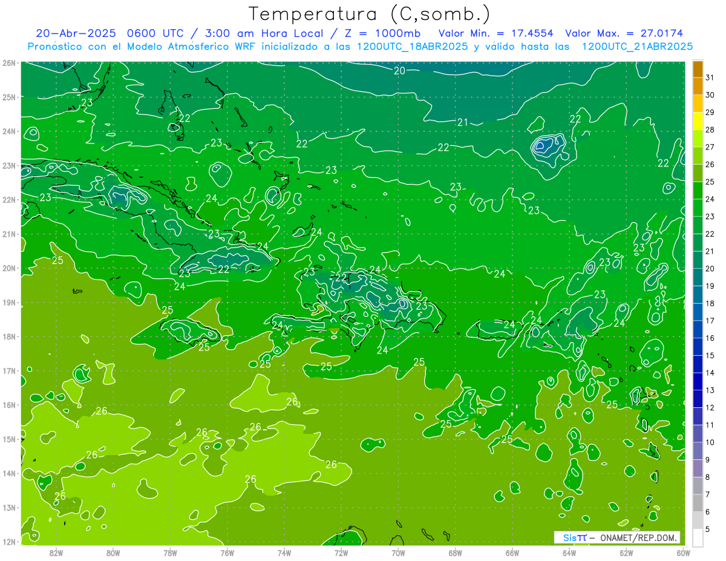Click the 70W longitude axis label
The width and height of the screenshot is (726, 561).
point(398,552)
